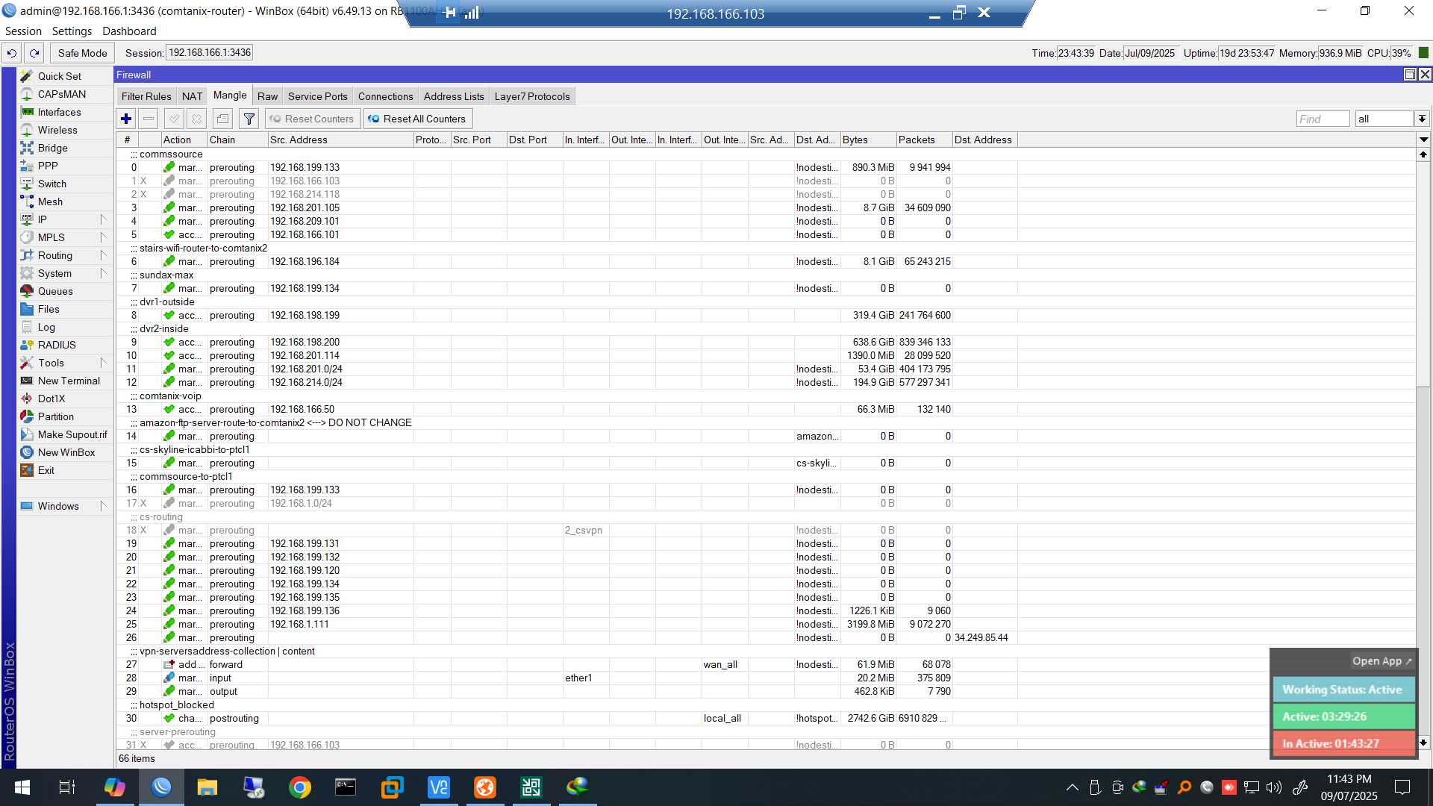The image size is (1433, 806).
Task: Open the Session menu
Action: click(x=23, y=31)
